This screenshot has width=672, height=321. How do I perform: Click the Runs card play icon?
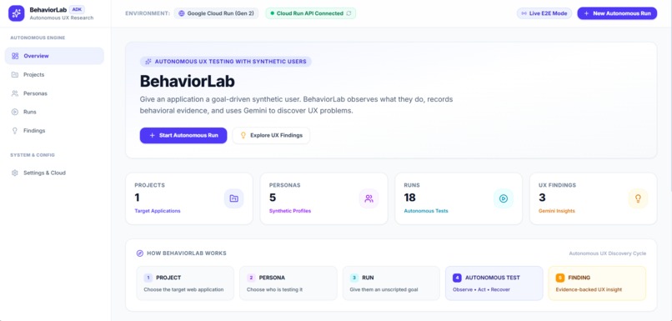[x=504, y=198]
